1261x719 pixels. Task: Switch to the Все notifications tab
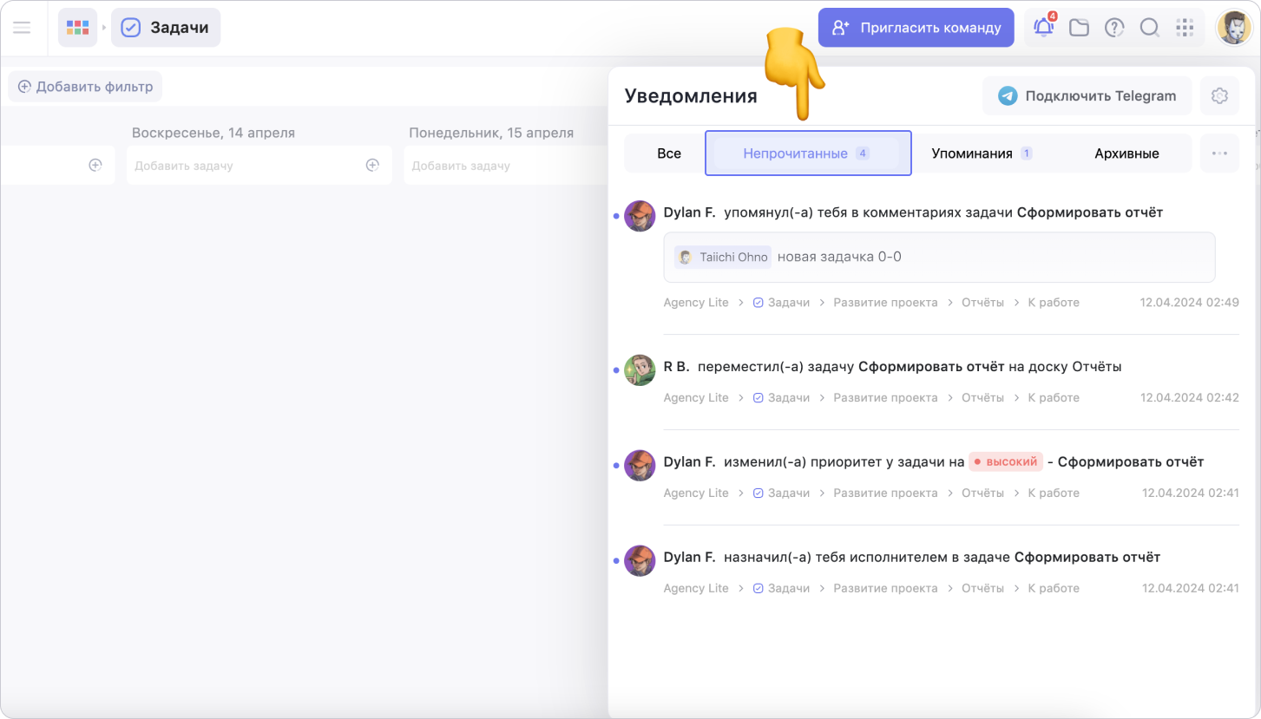668,154
